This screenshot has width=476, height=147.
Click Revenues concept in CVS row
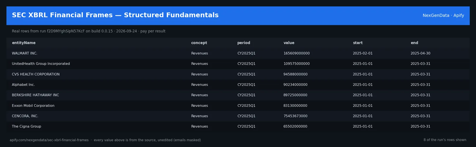[x=199, y=74]
